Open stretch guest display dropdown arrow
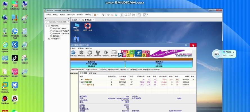The height and width of the screenshot is (112, 250). (x=147, y=15)
